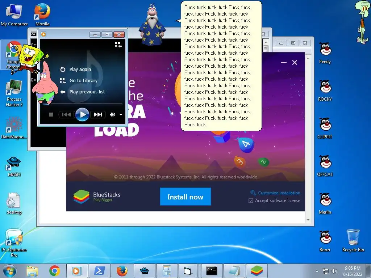Open MASH desktop shortcut

[14, 167]
